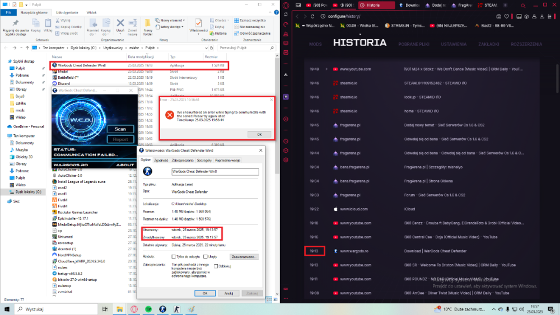Click browser reload icon next to address bar
The width and height of the screenshot is (560, 315).
[x=312, y=16]
